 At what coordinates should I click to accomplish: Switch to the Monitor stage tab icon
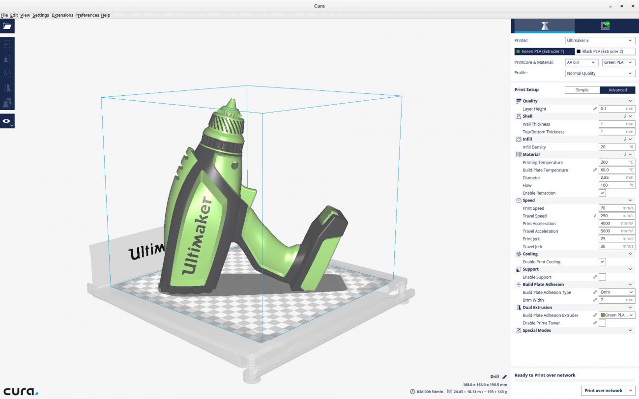(605, 26)
